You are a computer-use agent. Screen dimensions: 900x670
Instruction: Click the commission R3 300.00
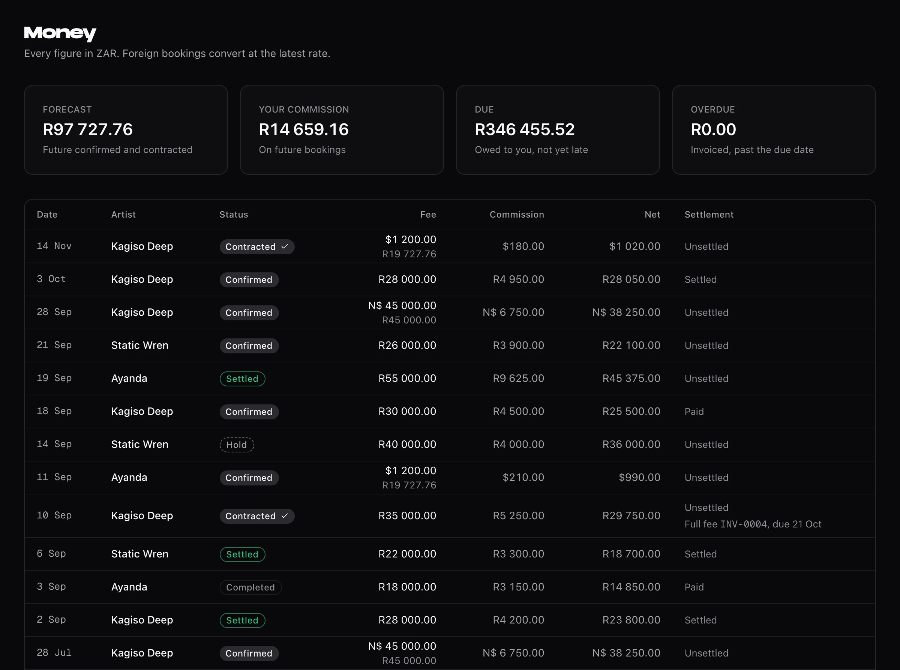click(x=519, y=554)
